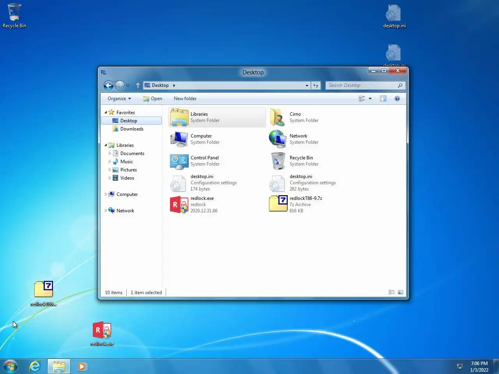Click the network tray icon
The height and width of the screenshot is (374, 499).
pyautogui.click(x=460, y=366)
